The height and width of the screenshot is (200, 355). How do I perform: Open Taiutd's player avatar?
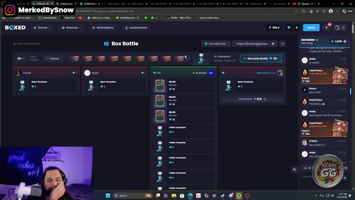[18, 73]
